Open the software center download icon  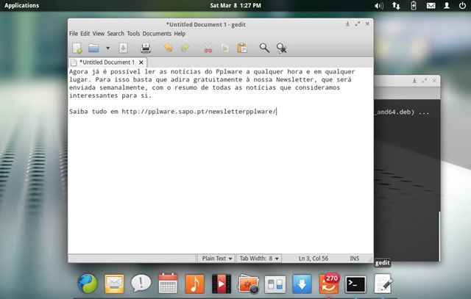(302, 284)
